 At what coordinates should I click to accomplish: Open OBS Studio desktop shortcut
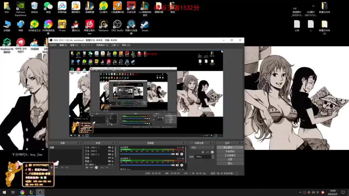[117, 26]
